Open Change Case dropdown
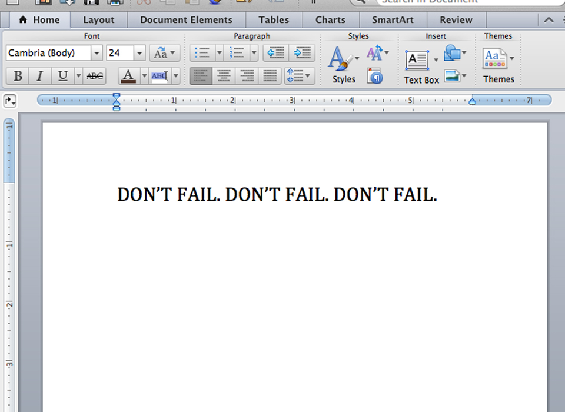565x412 pixels. (x=165, y=53)
